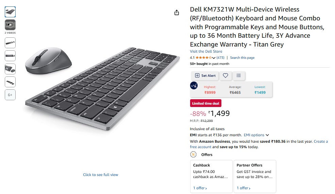Screen dimensions: 335x194
Task: Play the product video thumbnail
Action: click(10, 25)
